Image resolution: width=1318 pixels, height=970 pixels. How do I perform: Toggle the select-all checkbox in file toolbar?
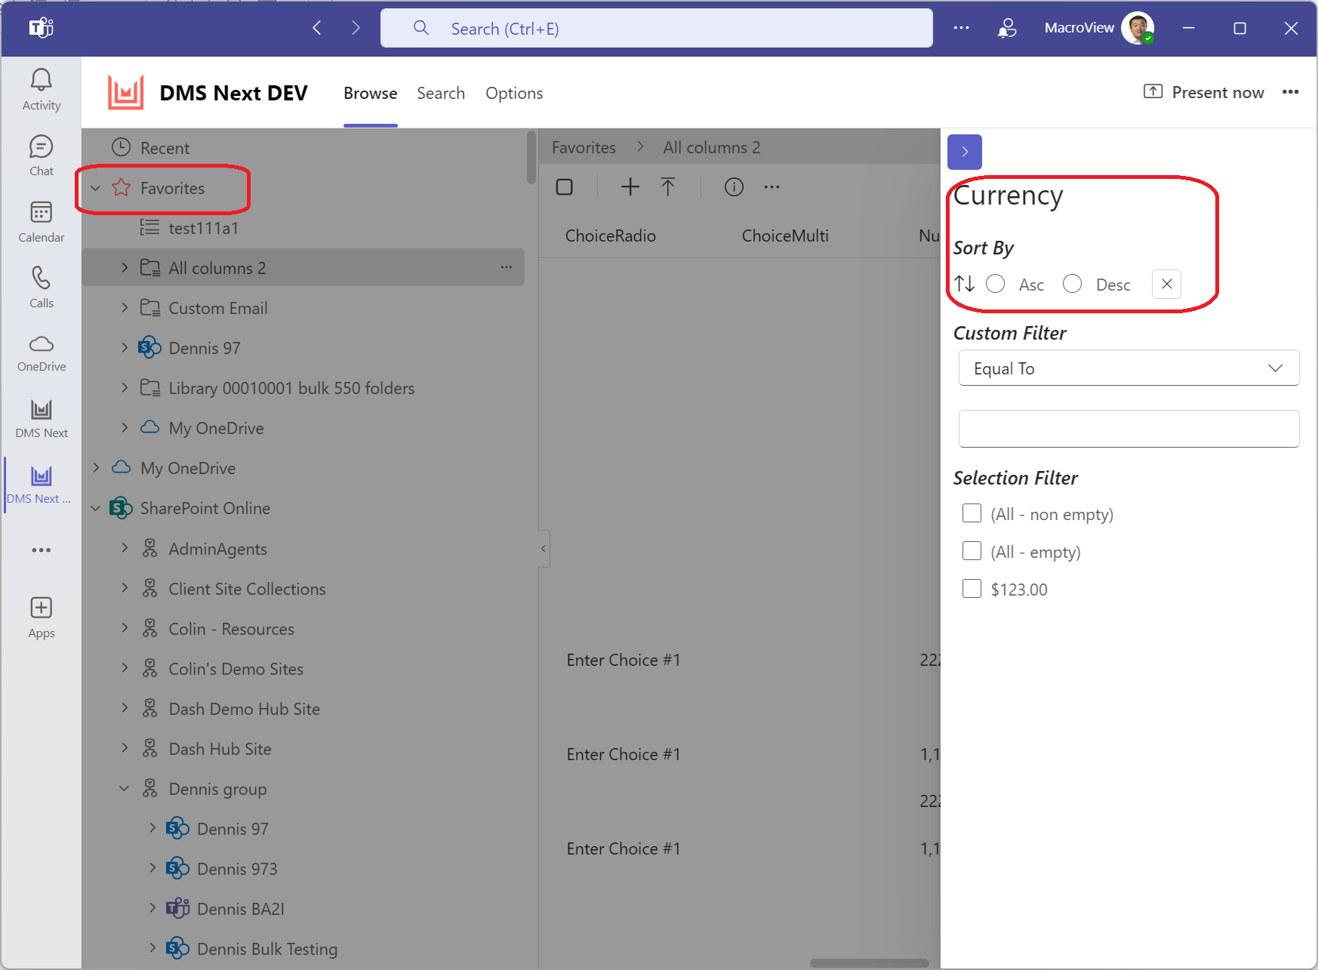[x=565, y=186]
